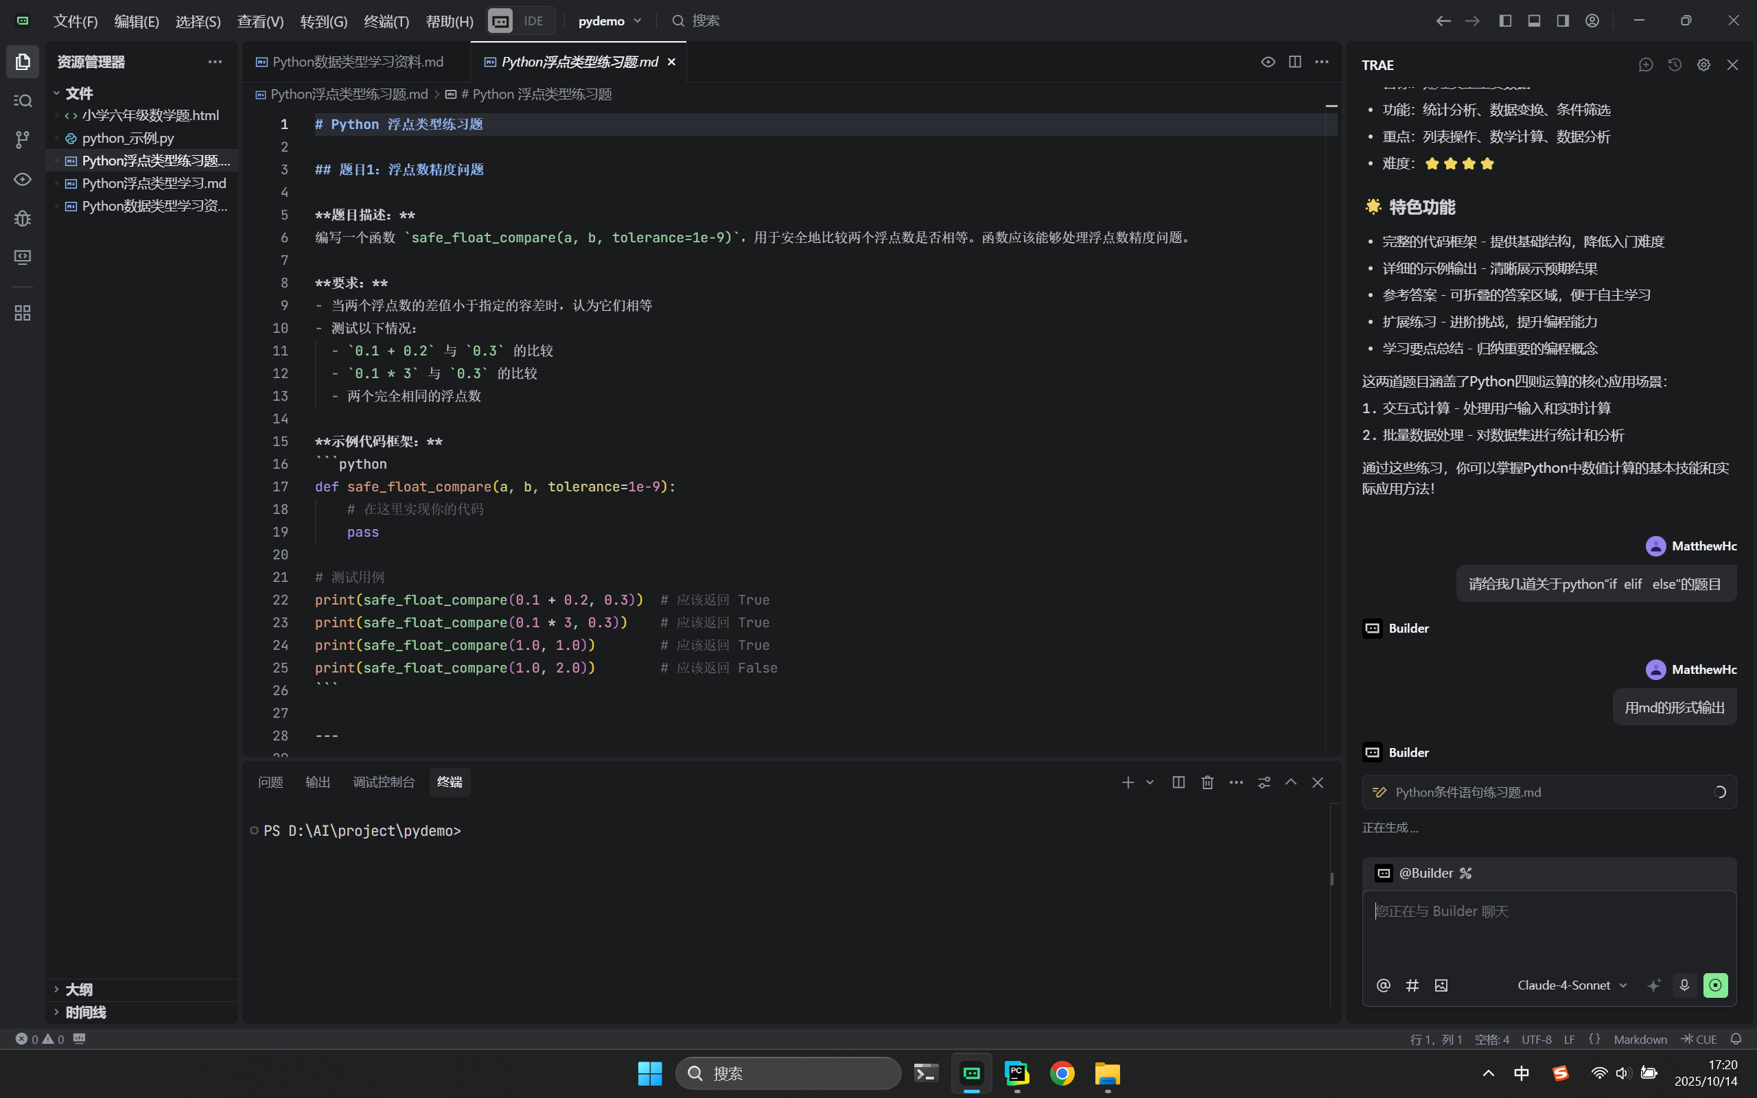This screenshot has height=1098, width=1757.
Task: Start a new chat in TRAE panel
Action: pyautogui.click(x=1646, y=65)
